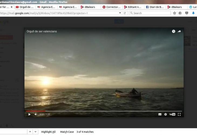Enter fullscreen mode on the video
Viewport: 197px width, 135px height.
pos(179,114)
